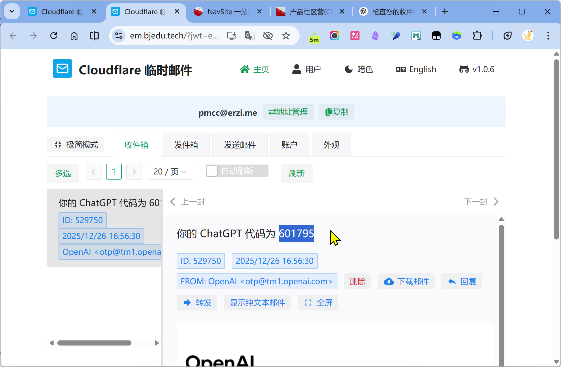561x367 pixels.
Task: Go to 下一封 next email
Action: [x=481, y=202]
